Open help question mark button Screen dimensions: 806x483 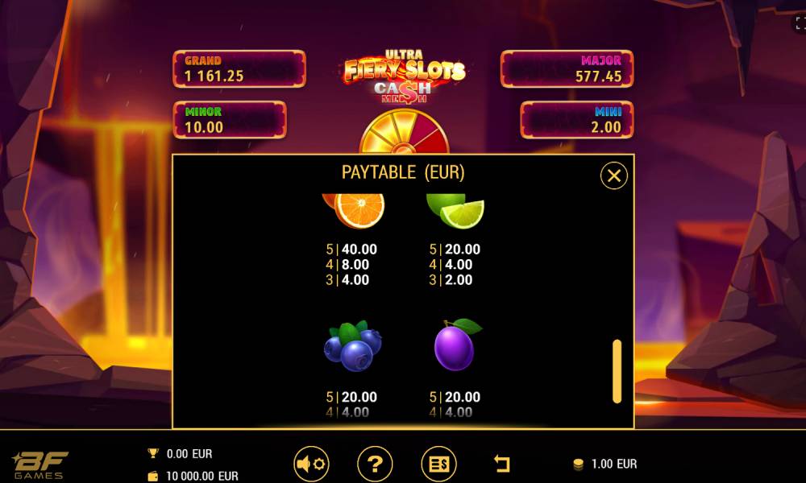[375, 464]
